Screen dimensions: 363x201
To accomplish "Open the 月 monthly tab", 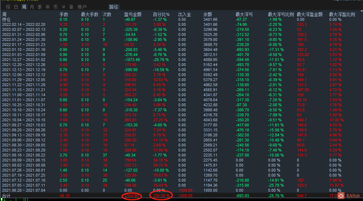I will (x=32, y=7).
